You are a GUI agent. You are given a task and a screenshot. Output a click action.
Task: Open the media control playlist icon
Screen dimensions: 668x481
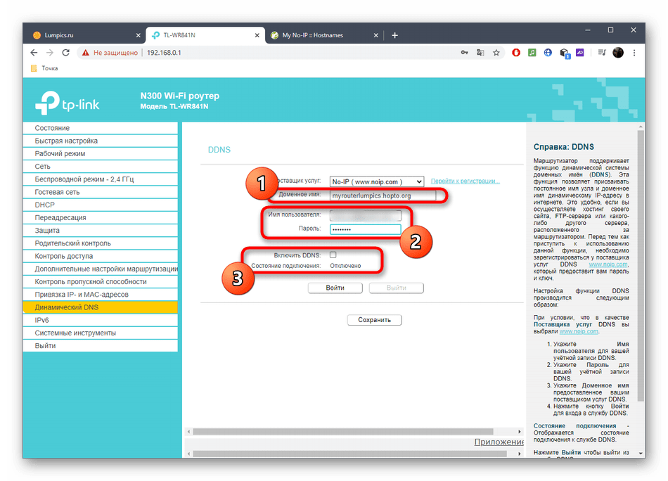pyautogui.click(x=603, y=53)
